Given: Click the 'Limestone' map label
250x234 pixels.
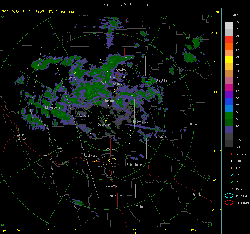Looking at the screenshot, I should tap(52, 107).
